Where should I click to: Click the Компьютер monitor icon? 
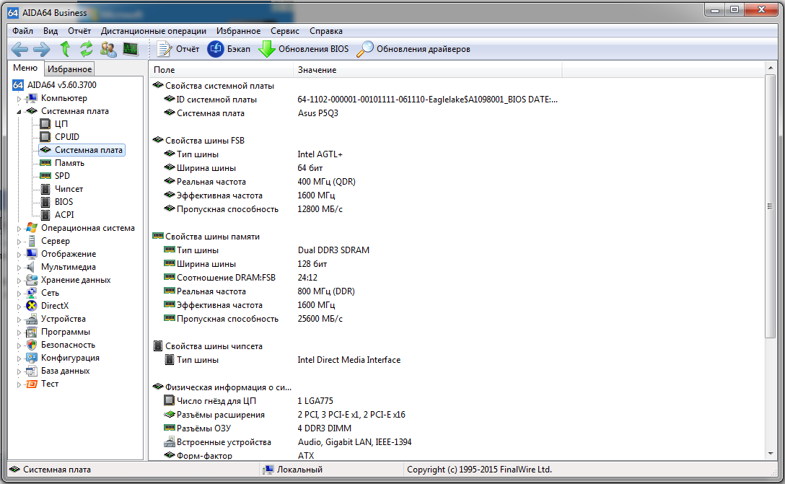click(x=32, y=98)
